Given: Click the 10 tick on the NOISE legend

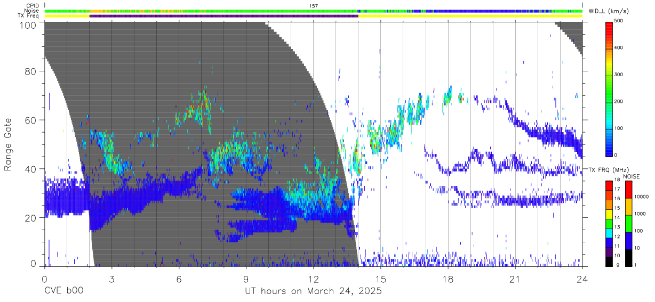Looking at the screenshot, I should coord(637,248).
